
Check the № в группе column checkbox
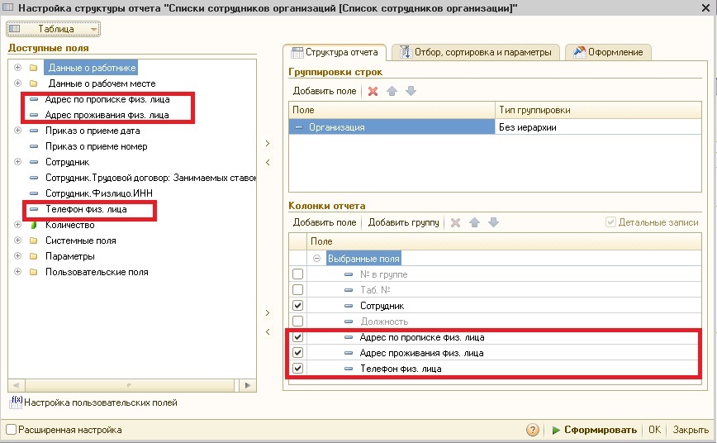(x=297, y=274)
